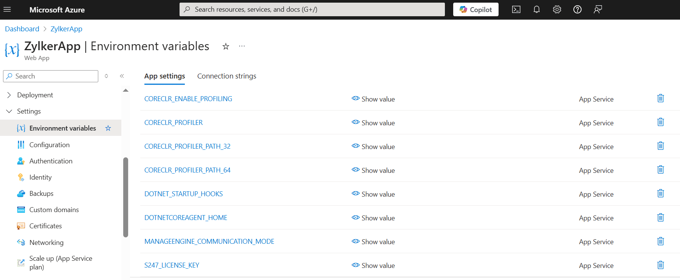This screenshot has height=280, width=680.
Task: Open the Copilot button
Action: [x=476, y=9]
